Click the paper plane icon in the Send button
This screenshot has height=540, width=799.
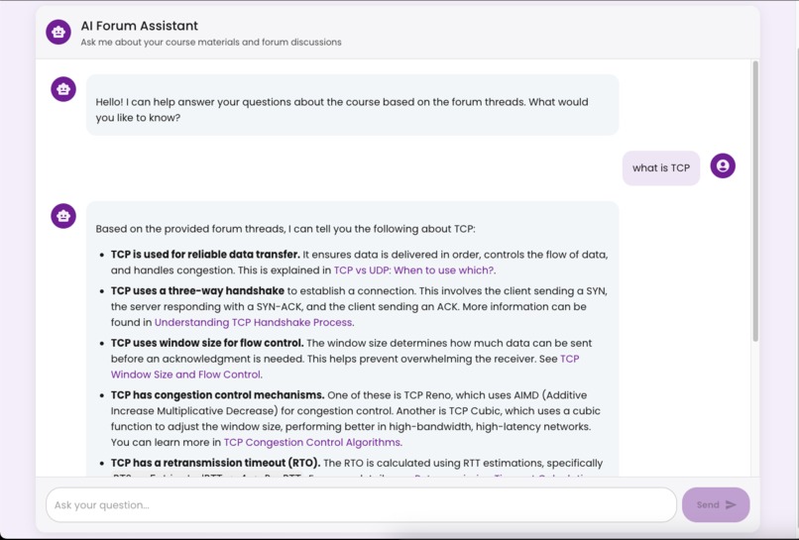pyautogui.click(x=731, y=504)
